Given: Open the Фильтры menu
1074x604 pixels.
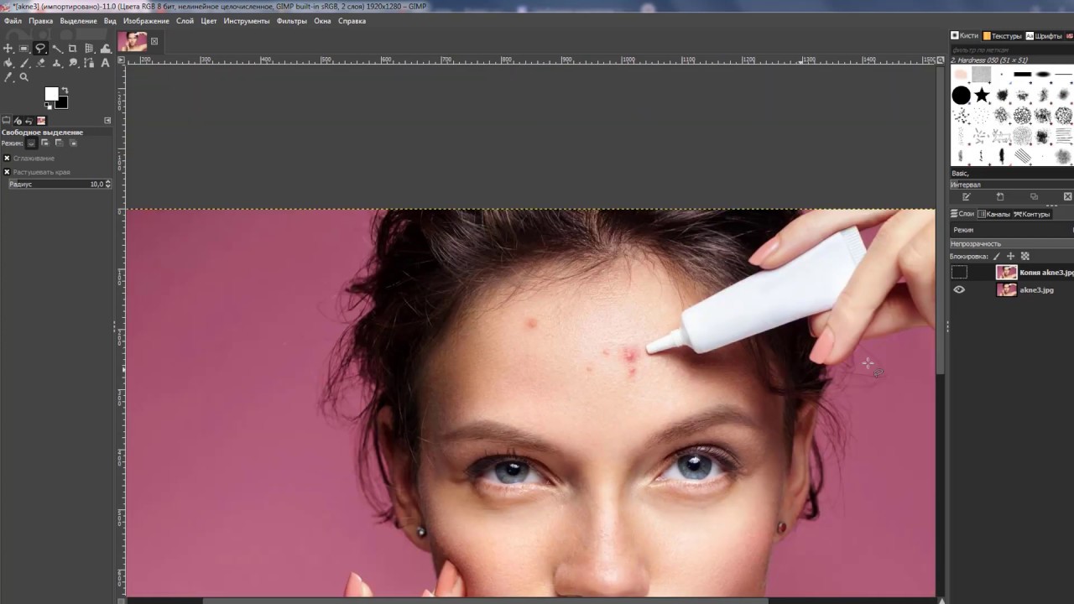Looking at the screenshot, I should (x=292, y=21).
